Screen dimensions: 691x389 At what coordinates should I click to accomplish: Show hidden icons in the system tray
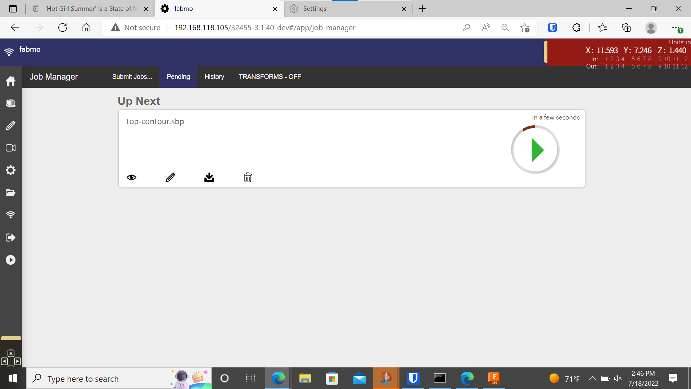592,378
